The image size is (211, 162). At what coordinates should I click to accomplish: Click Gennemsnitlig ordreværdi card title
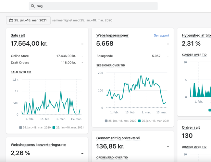coord(118,138)
